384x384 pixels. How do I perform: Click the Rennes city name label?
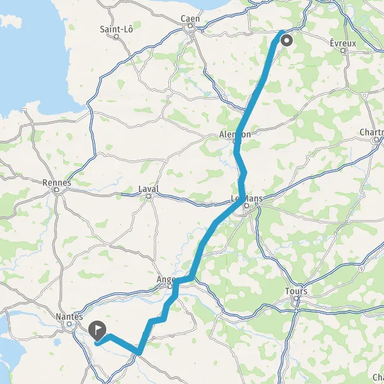pyautogui.click(x=57, y=182)
